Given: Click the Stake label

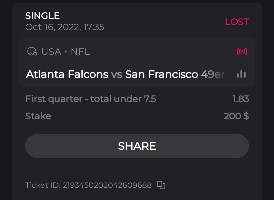Looking at the screenshot, I should coord(38,116).
